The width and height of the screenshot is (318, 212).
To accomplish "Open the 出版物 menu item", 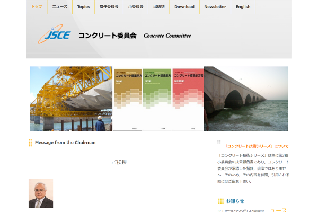I will coord(159,7).
